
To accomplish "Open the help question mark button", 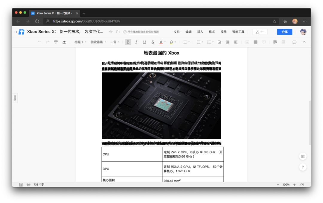I will pos(303,167).
